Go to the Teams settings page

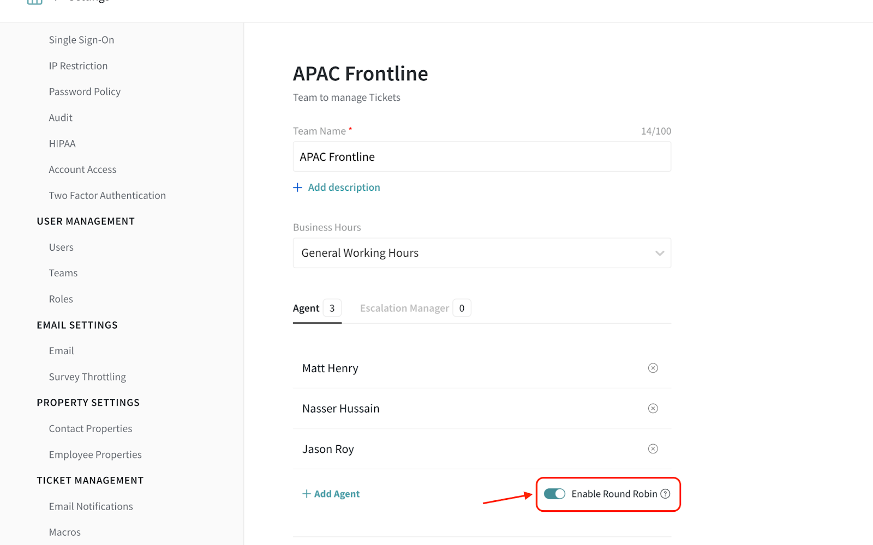pos(63,273)
